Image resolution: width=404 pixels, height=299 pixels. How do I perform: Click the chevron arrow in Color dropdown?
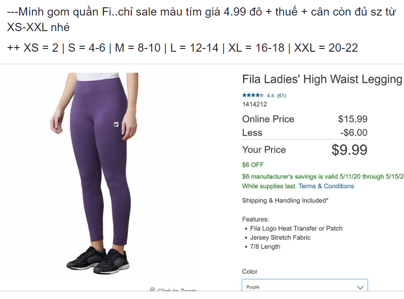coord(360,287)
